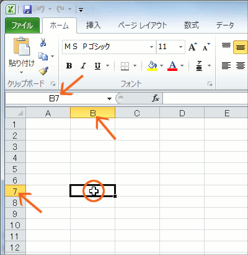Click the Cut scissors icon
Screen dimensions: 248x255
tap(43, 42)
